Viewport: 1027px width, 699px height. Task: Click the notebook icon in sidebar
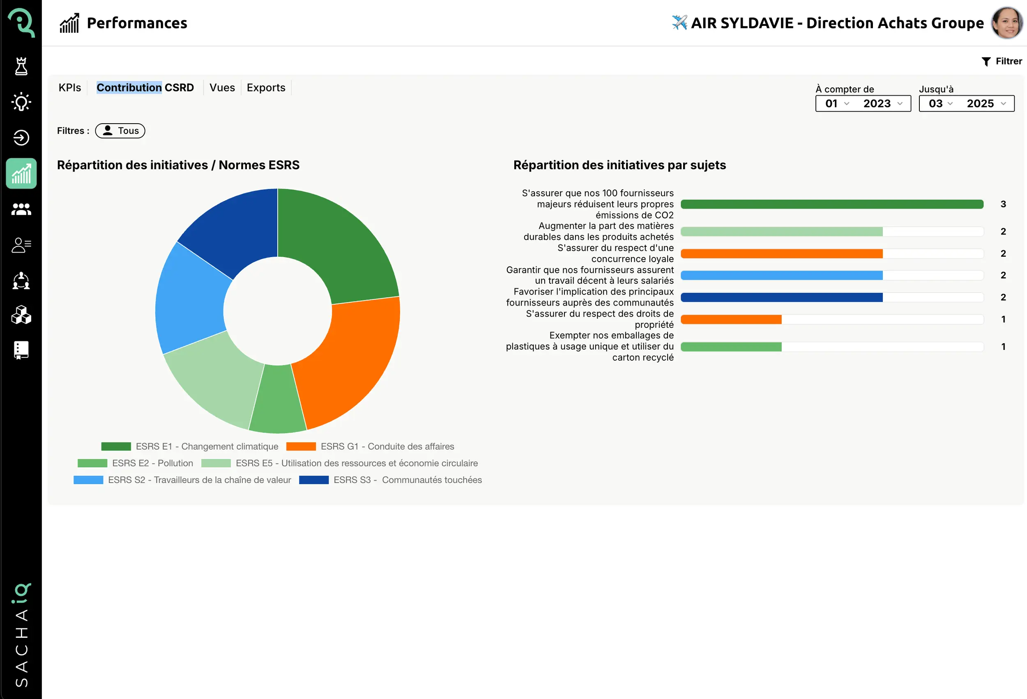point(21,350)
